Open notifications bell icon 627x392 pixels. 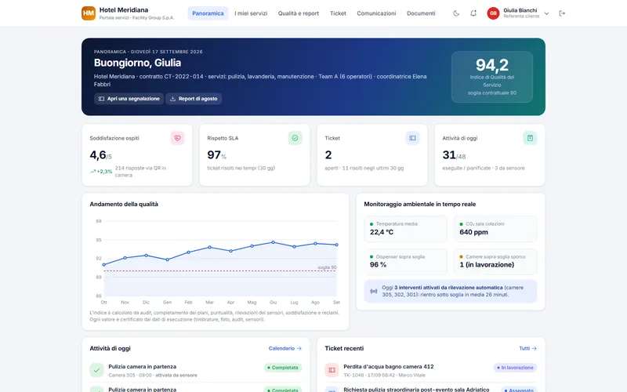pos(473,13)
